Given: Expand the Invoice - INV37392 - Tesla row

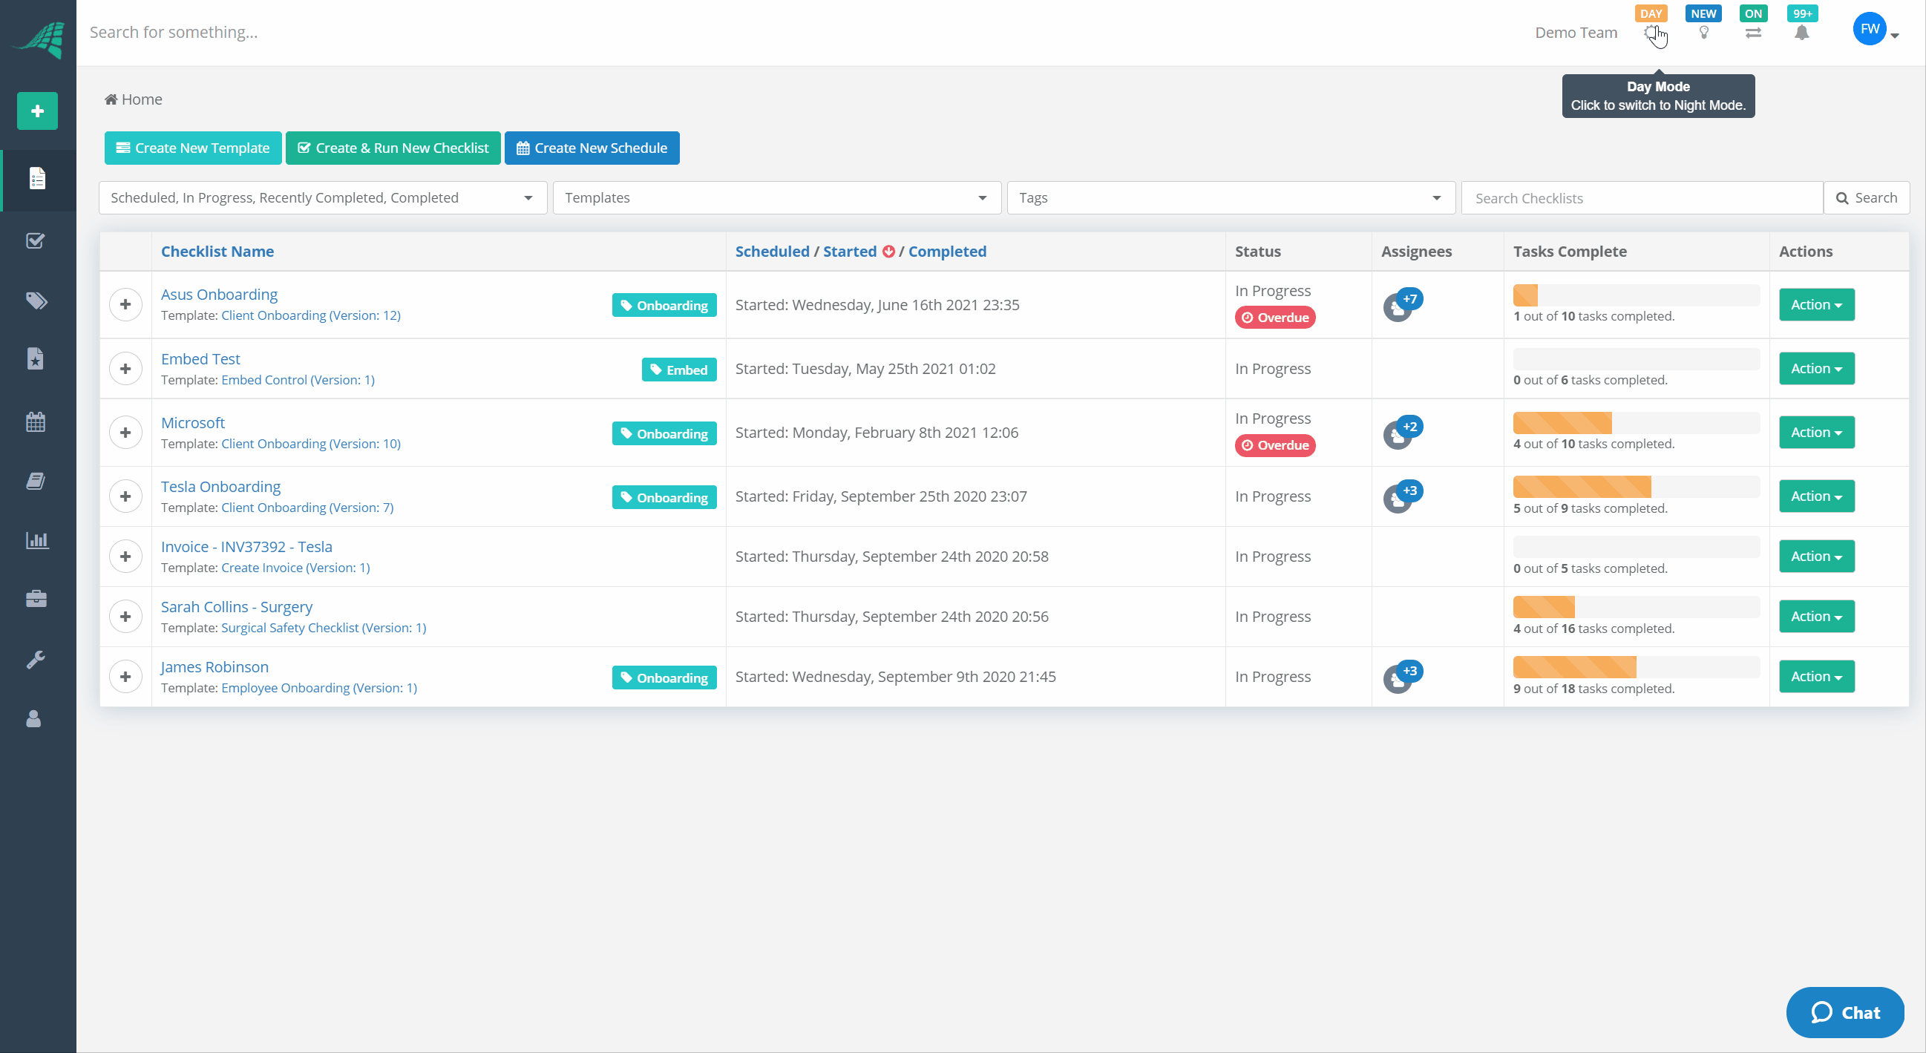Looking at the screenshot, I should [x=125, y=557].
